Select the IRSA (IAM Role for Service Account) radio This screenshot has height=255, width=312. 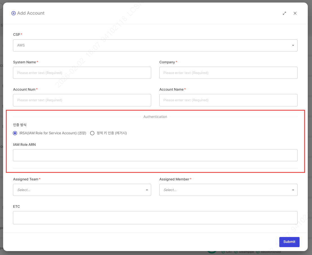pos(15,133)
